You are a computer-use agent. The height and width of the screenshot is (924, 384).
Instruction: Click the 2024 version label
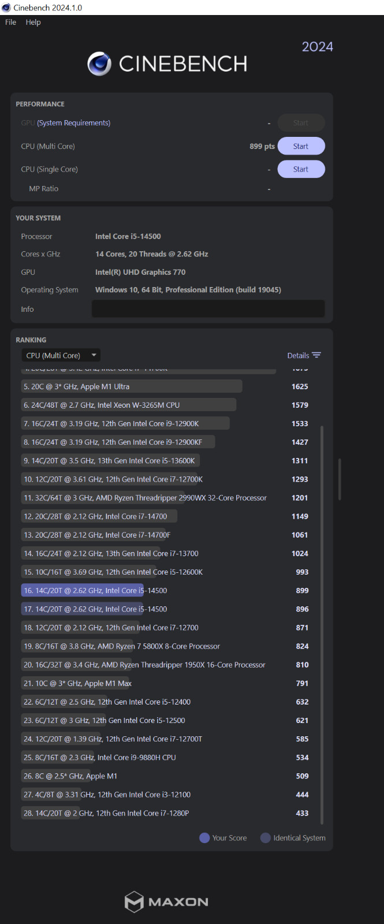coord(318,47)
